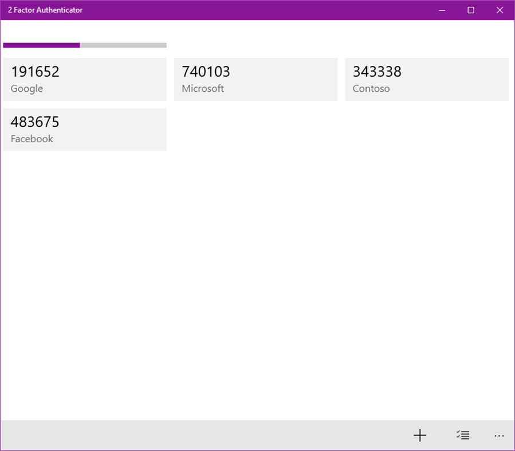
Task: Close the 2 Factor Authenticator window
Action: pos(500,10)
